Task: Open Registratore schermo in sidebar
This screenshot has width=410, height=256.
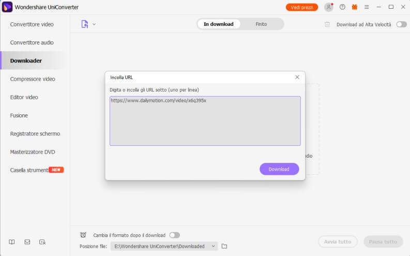Action: coord(35,133)
